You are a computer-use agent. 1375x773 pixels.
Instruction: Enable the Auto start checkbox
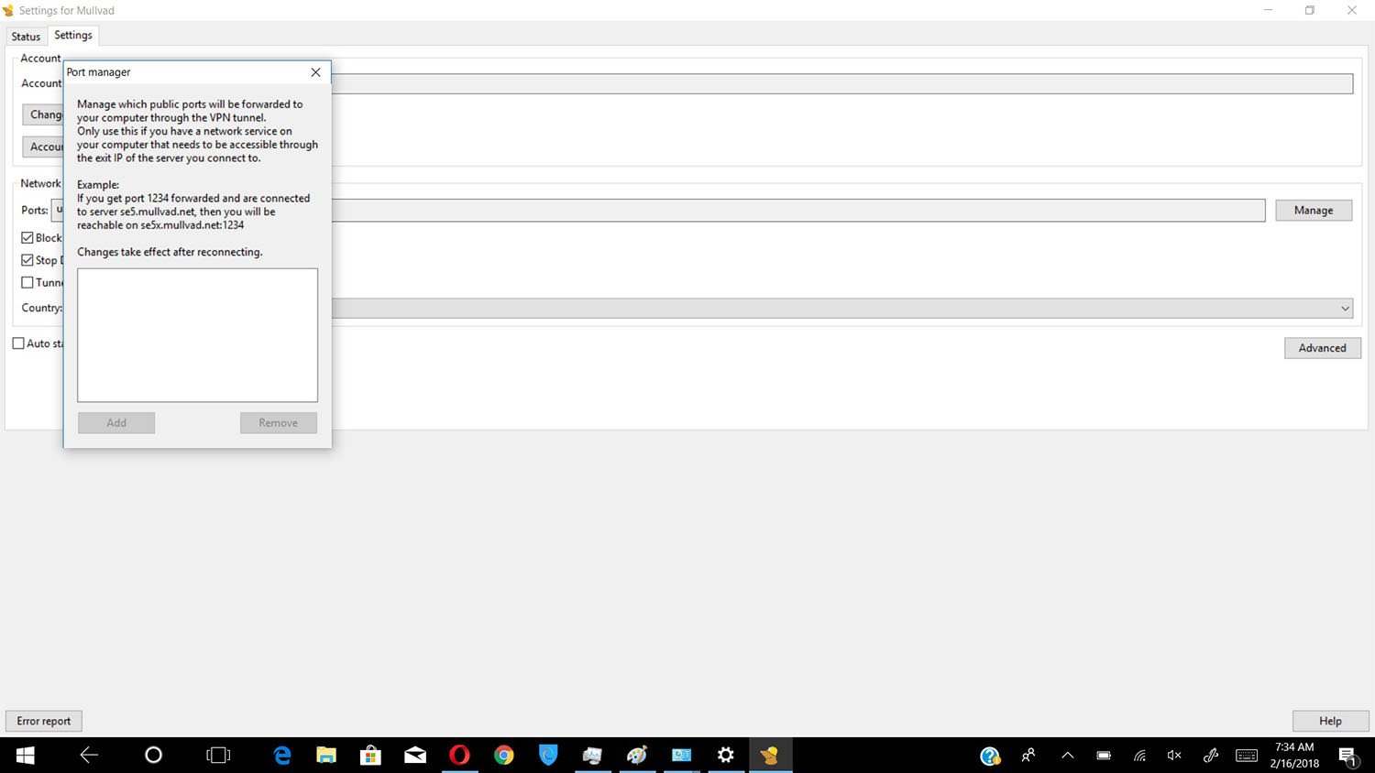18,343
